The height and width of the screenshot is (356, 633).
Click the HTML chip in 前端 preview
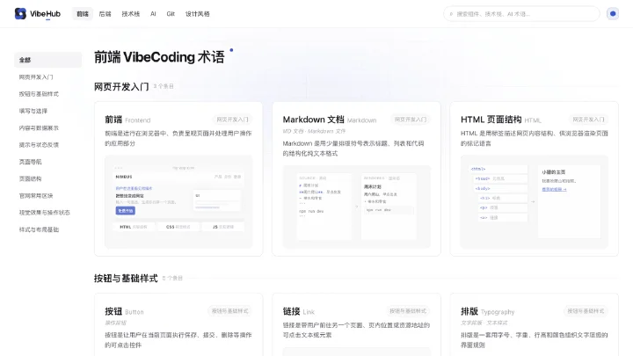click(134, 227)
